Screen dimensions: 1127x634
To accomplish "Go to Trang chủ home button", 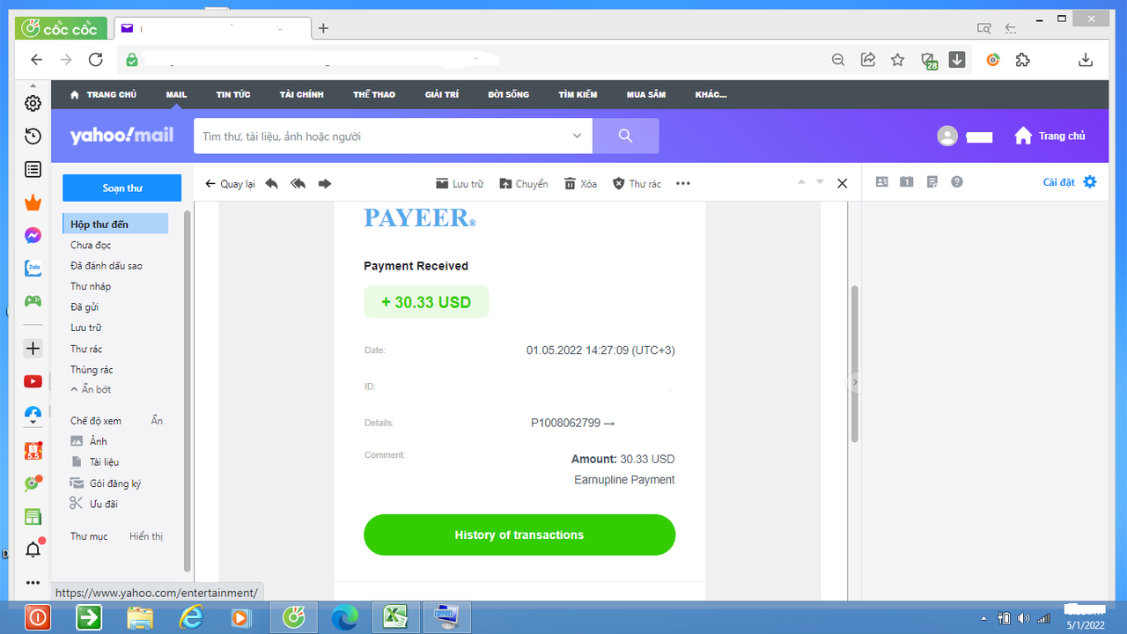I will (1050, 136).
